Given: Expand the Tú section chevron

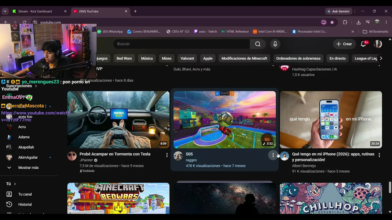Looking at the screenshot, I should point(15,184).
